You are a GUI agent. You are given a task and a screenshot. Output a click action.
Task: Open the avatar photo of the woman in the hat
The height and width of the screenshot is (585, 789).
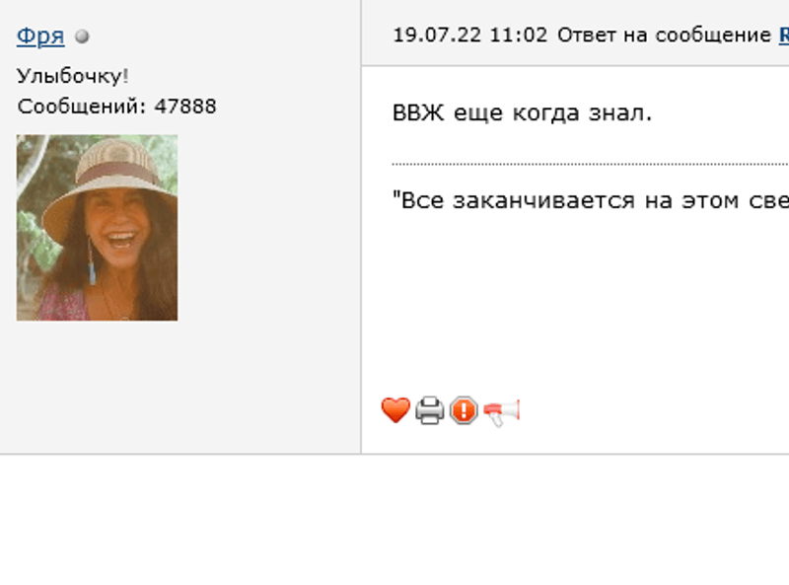click(97, 228)
